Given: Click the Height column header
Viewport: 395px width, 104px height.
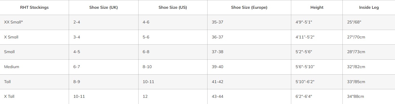Looking at the screenshot, I should pos(317,8).
